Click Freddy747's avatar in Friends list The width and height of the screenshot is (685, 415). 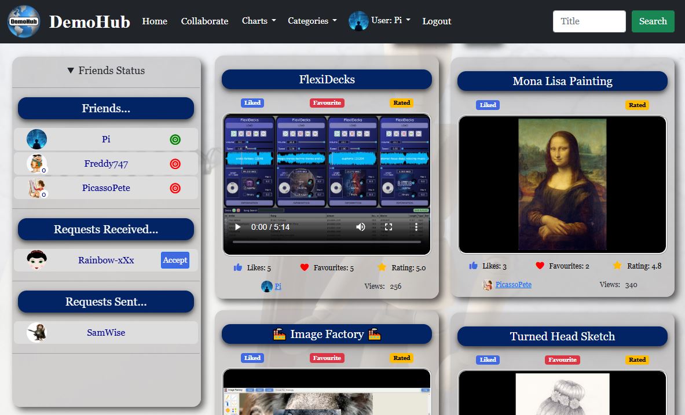(36, 164)
